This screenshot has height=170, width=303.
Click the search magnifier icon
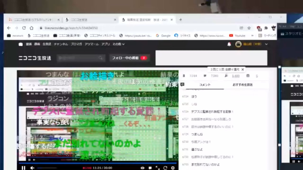click(100, 58)
